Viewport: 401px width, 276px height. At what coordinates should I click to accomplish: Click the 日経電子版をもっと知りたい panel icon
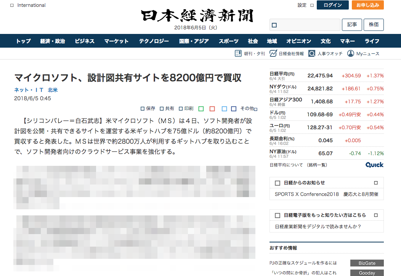pyautogui.click(x=277, y=215)
